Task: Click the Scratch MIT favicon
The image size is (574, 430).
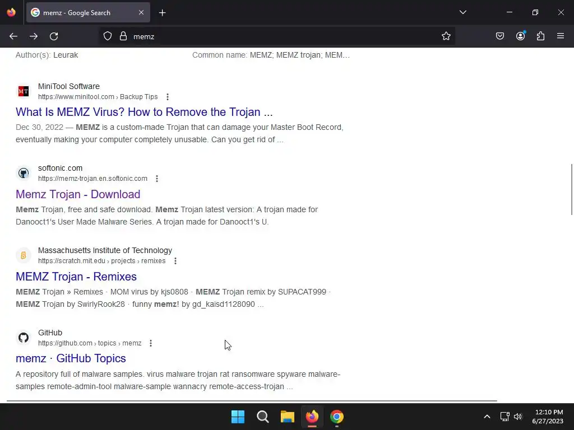Action: pos(24,255)
